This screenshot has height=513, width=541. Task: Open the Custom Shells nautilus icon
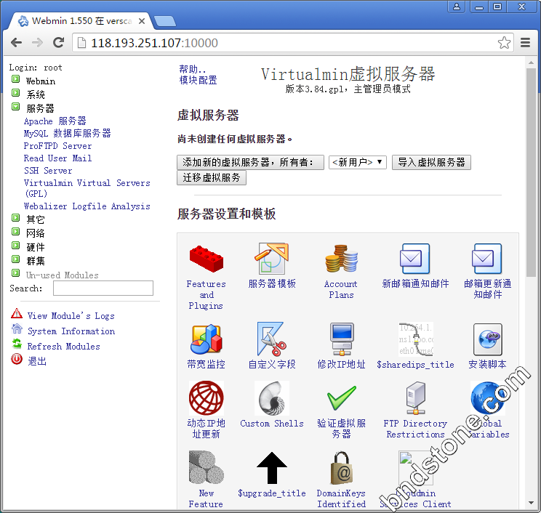click(272, 398)
